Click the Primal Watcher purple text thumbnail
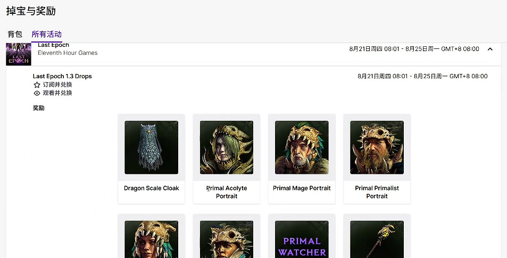This screenshot has height=258, width=507. pyautogui.click(x=302, y=239)
